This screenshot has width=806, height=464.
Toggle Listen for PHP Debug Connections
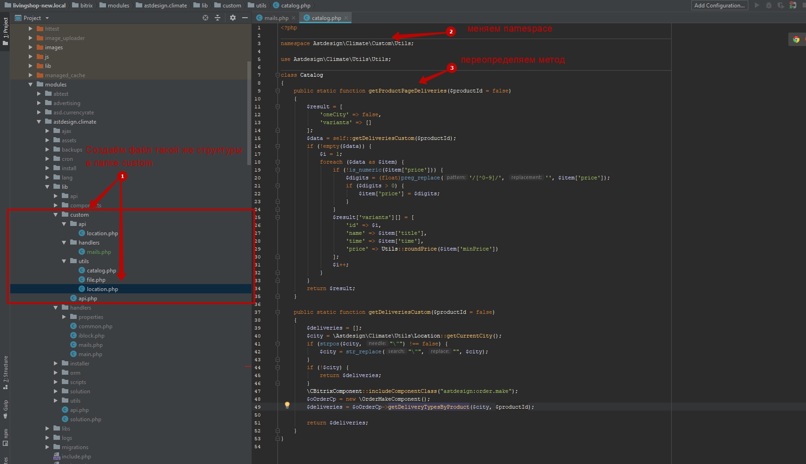click(x=793, y=5)
